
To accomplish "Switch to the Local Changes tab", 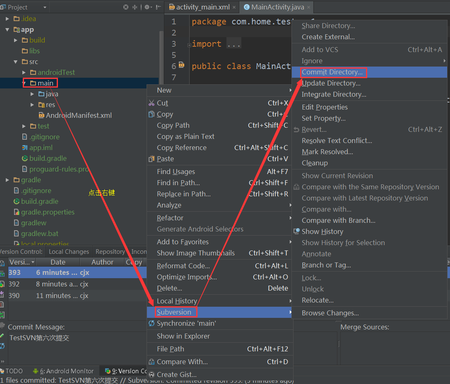I will pos(68,251).
